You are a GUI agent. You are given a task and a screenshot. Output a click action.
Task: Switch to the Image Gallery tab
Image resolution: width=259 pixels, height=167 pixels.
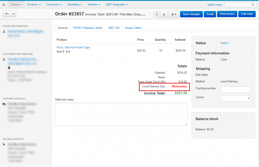133,28
